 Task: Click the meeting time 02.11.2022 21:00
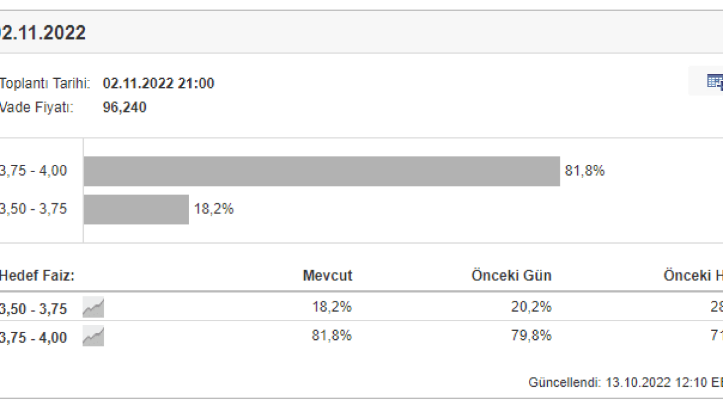pos(158,84)
